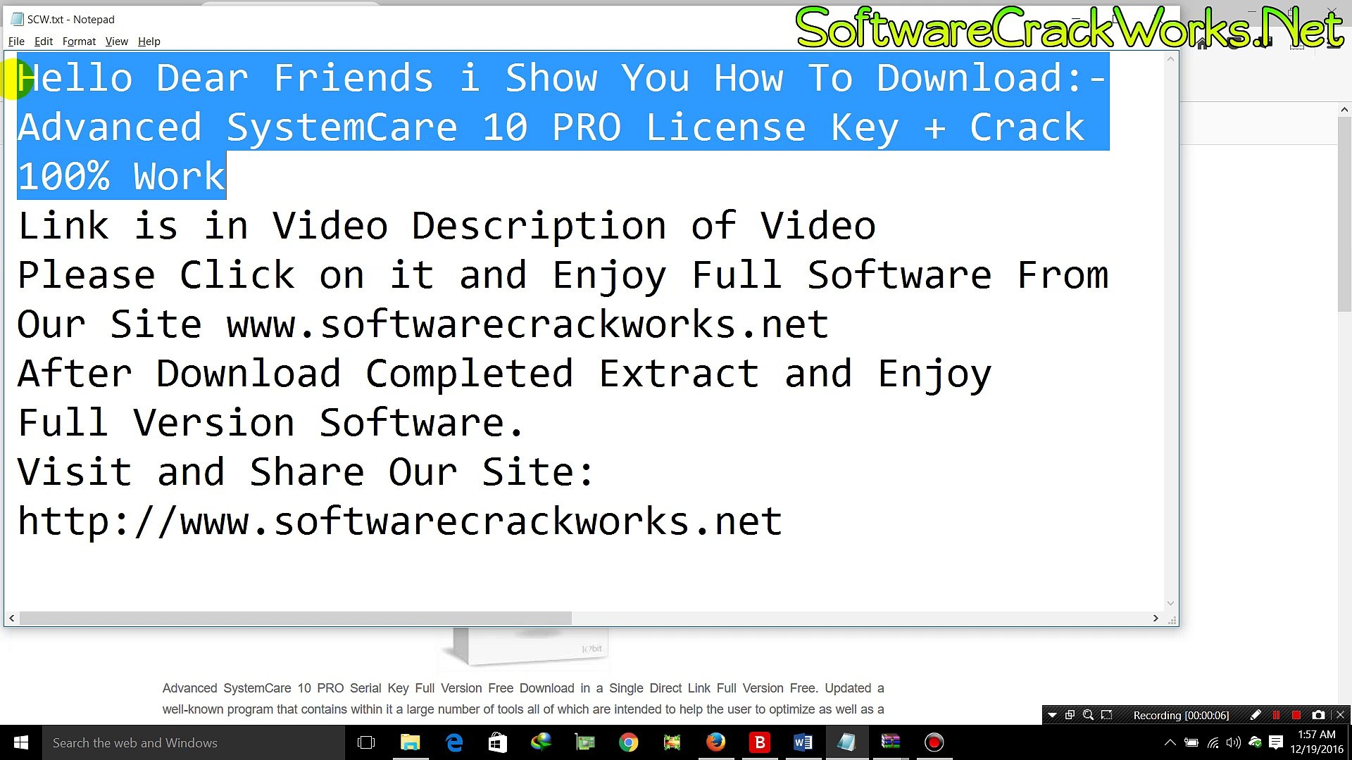Image resolution: width=1352 pixels, height=760 pixels.
Task: Open the Action Center notifications
Action: tap(1275, 742)
